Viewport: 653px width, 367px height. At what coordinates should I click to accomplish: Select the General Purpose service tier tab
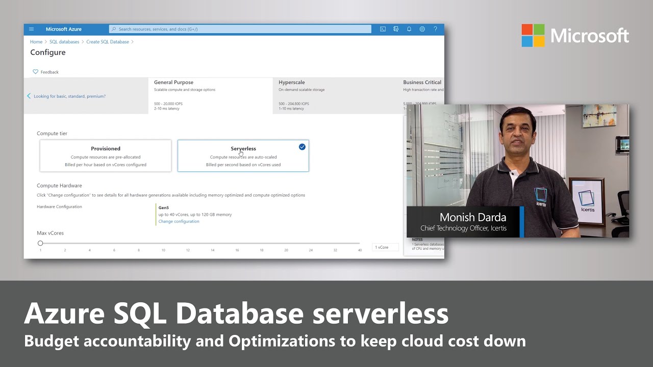tap(210, 95)
